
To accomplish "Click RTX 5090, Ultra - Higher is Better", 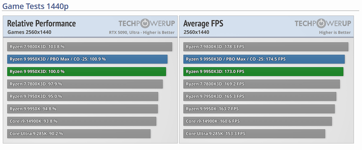I will pos(142,33).
